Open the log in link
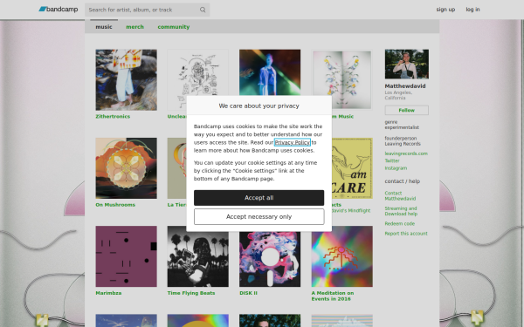Viewport: 524px width, 327px height. 472,10
